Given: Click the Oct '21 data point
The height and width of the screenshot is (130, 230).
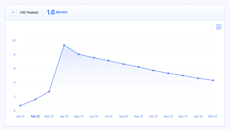Looking at the screenshot, I should pyautogui.click(x=153, y=71).
